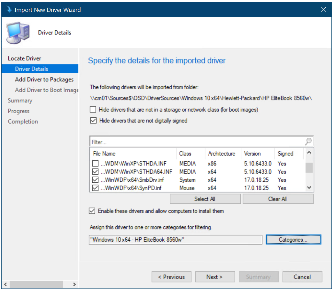
Task: Click the Driver Details computer icon at top
Action: coord(18,33)
